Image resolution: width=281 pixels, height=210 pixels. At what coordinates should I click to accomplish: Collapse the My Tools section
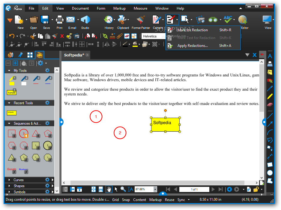coord(9,71)
